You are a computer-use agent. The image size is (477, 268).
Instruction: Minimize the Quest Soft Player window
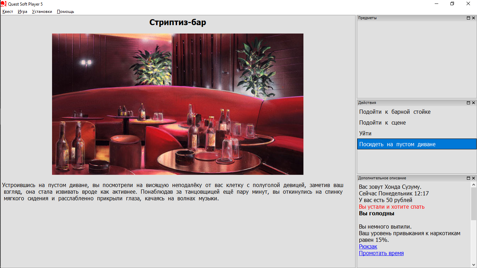click(x=437, y=3)
